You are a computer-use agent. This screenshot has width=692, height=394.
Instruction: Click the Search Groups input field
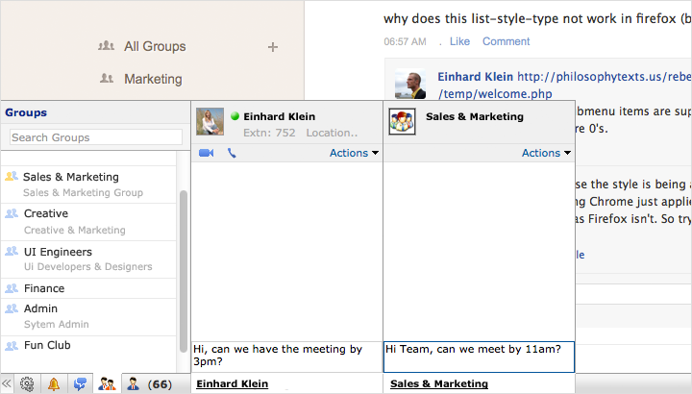click(x=95, y=137)
